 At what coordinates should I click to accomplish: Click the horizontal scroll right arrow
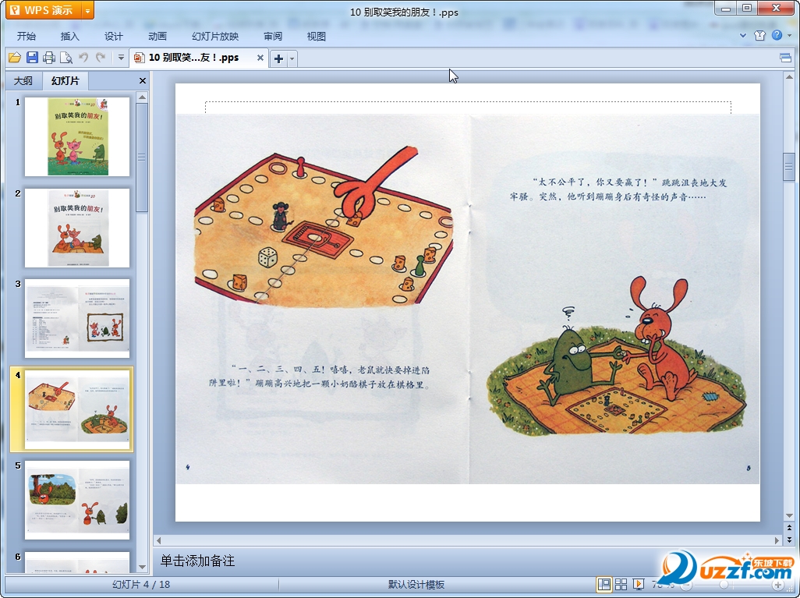(777, 540)
